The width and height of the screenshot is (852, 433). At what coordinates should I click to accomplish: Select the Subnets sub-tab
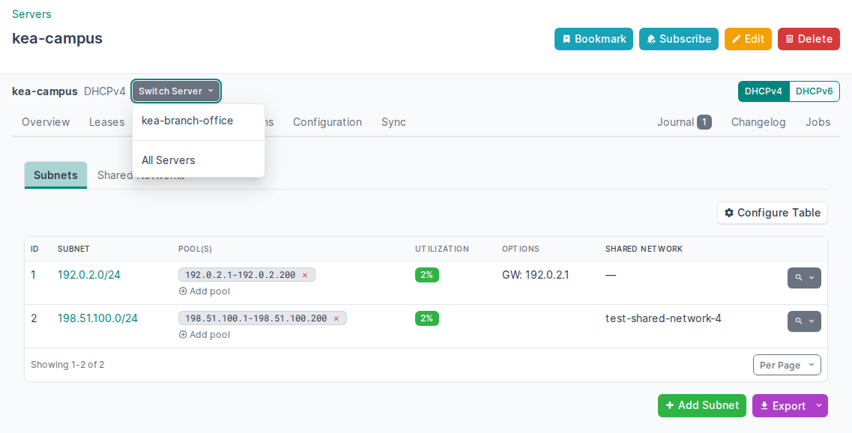pyautogui.click(x=55, y=175)
